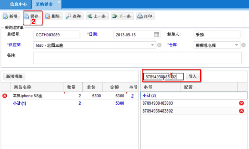Go to previous record with 上一条
Viewport: 249px width, 149px height.
(96, 16)
